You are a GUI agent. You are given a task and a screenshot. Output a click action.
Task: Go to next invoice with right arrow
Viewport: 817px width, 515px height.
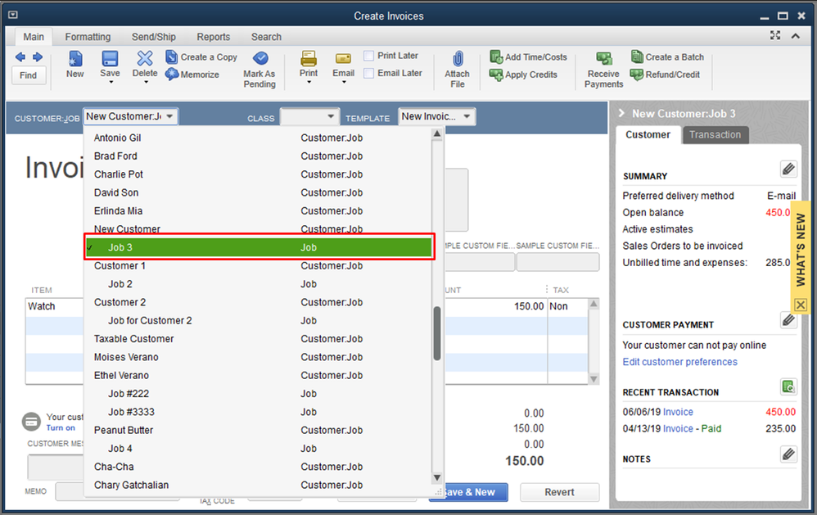(38, 56)
